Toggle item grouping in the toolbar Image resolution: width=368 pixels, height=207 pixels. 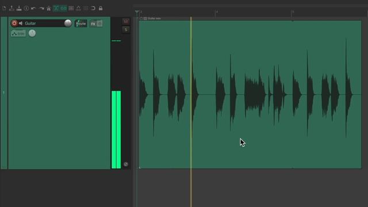(63, 9)
